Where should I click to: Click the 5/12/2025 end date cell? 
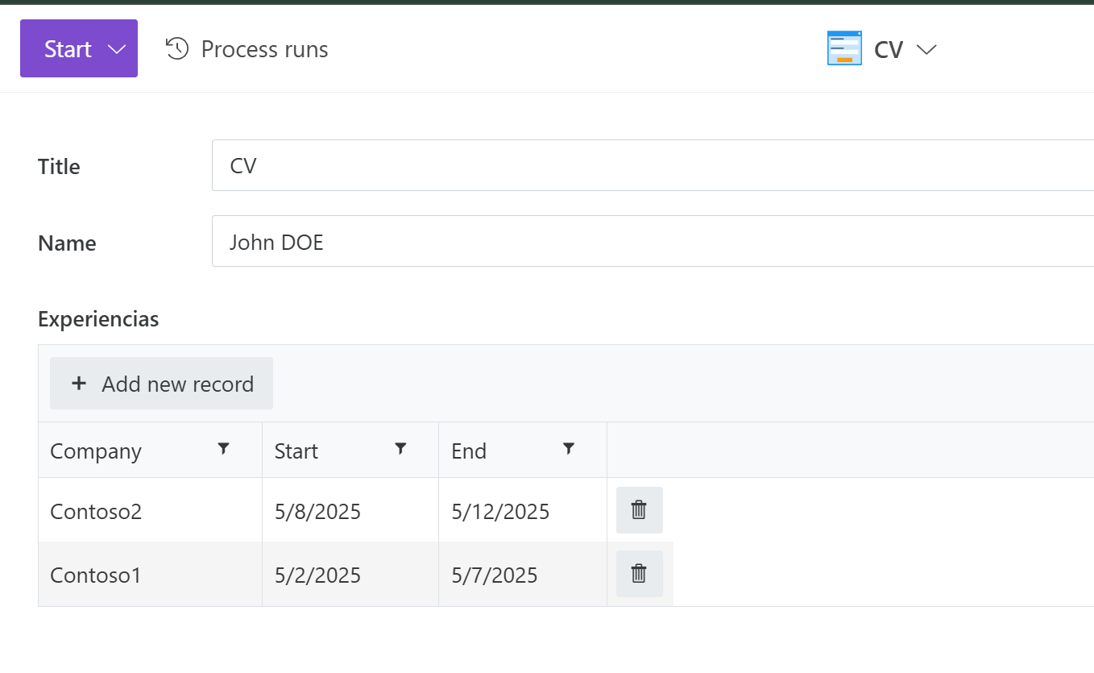pyautogui.click(x=523, y=510)
